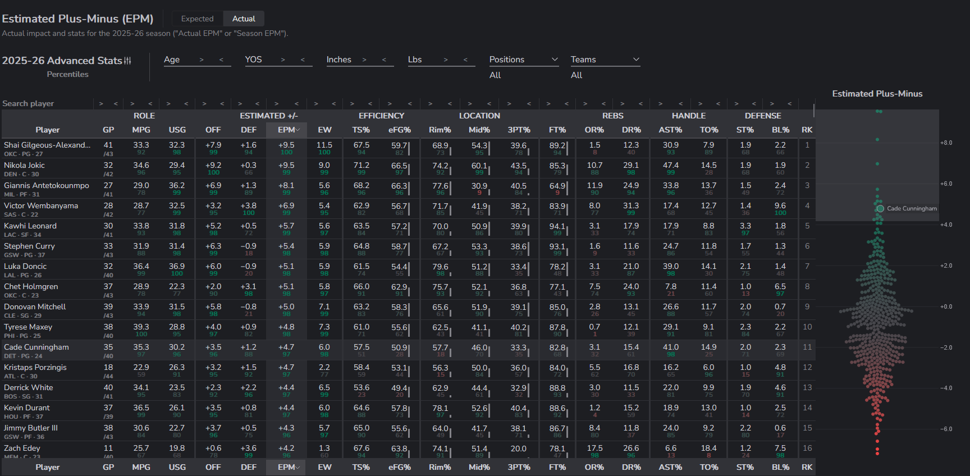Toggle the Percentiles display under Advanced Stats
Image resolution: width=970 pixels, height=476 pixels.
point(67,74)
